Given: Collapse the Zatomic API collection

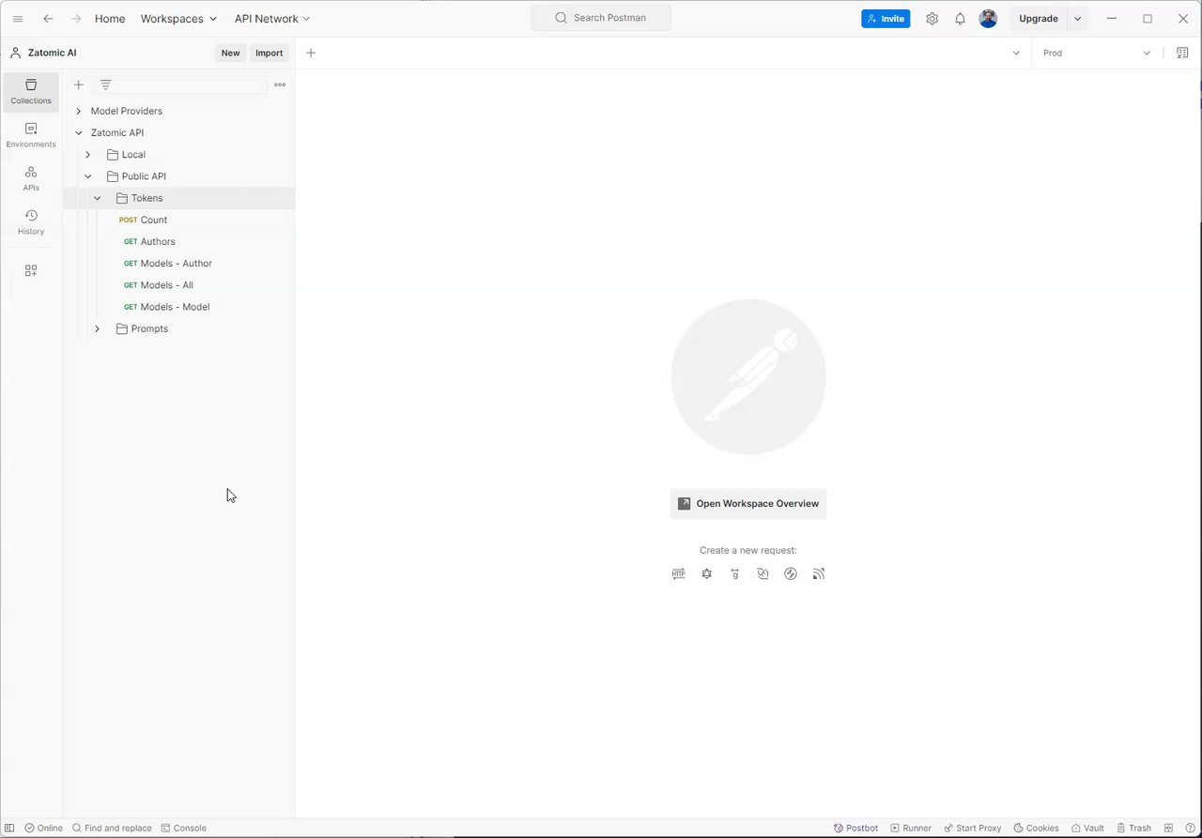Looking at the screenshot, I should click(x=79, y=132).
